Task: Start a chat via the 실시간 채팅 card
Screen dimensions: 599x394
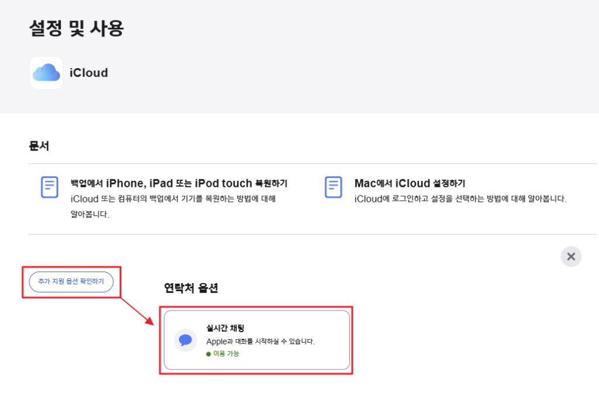Action: [x=256, y=340]
